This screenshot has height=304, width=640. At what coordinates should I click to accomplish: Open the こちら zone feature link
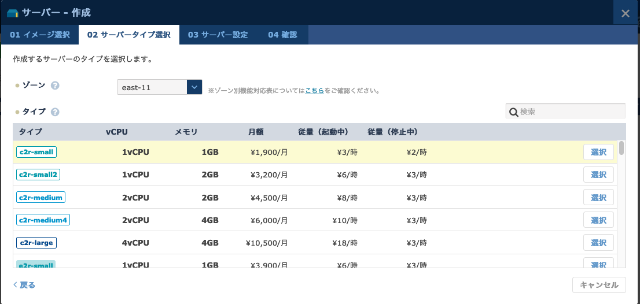click(314, 91)
